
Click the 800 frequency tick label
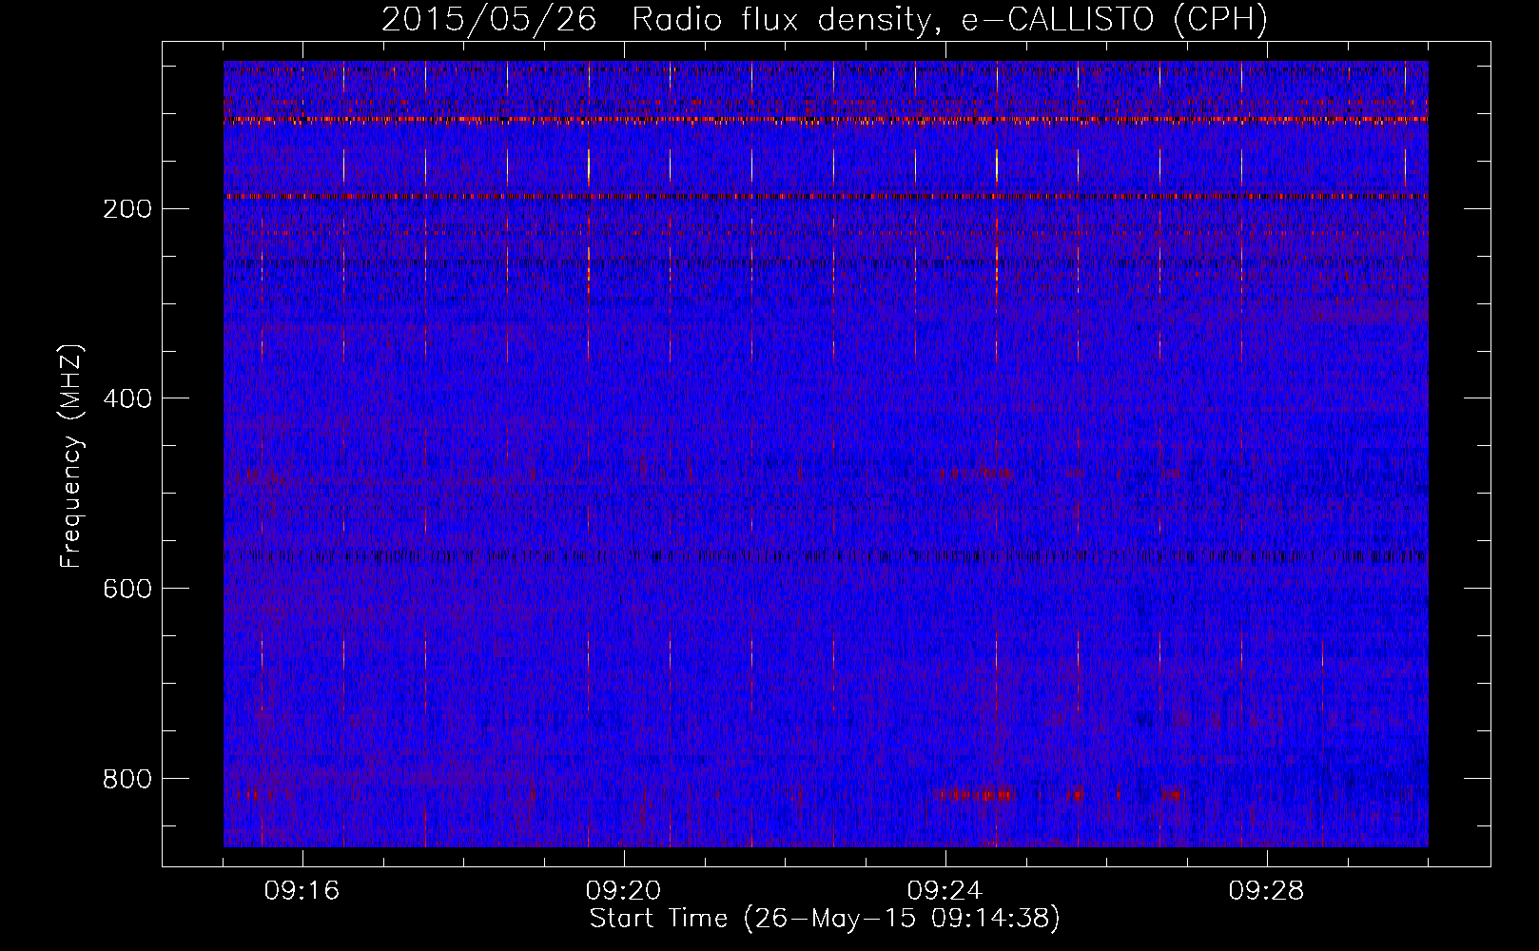(127, 779)
